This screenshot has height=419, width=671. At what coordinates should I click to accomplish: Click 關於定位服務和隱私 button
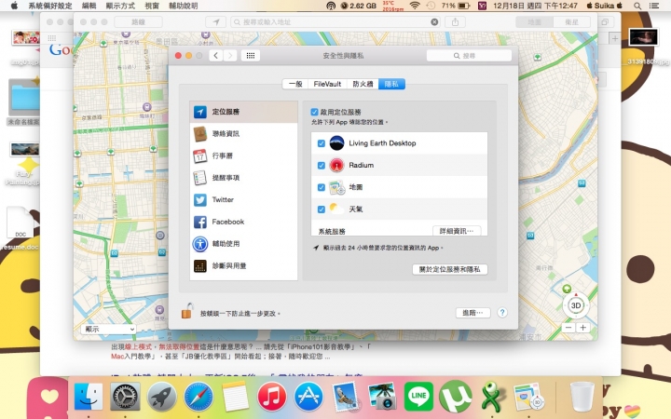click(450, 269)
